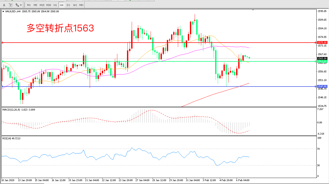Select the H1 timeframe button

point(55,5)
